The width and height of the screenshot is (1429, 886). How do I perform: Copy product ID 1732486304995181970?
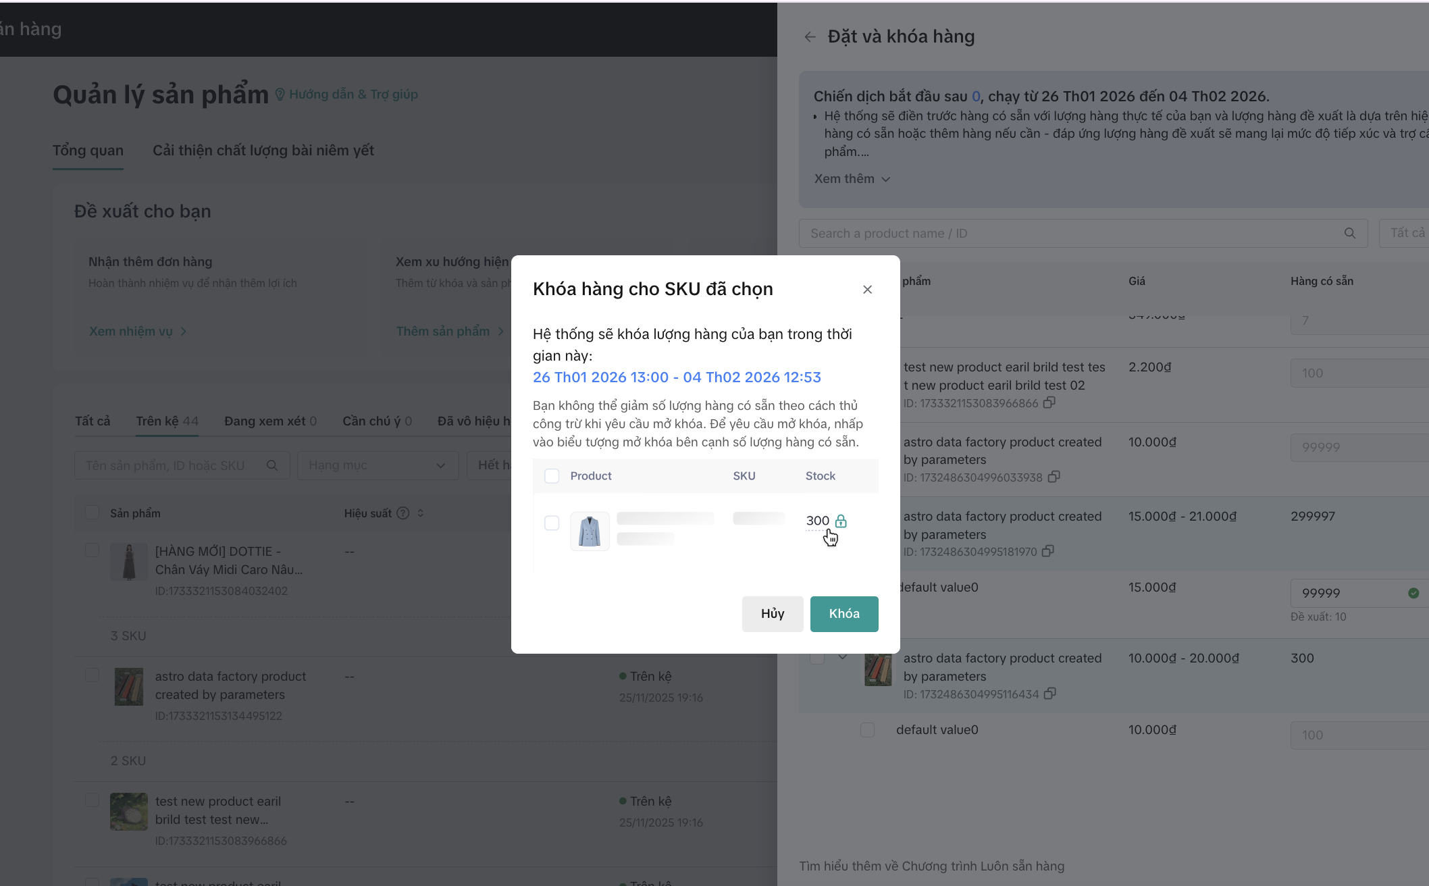[1047, 552]
